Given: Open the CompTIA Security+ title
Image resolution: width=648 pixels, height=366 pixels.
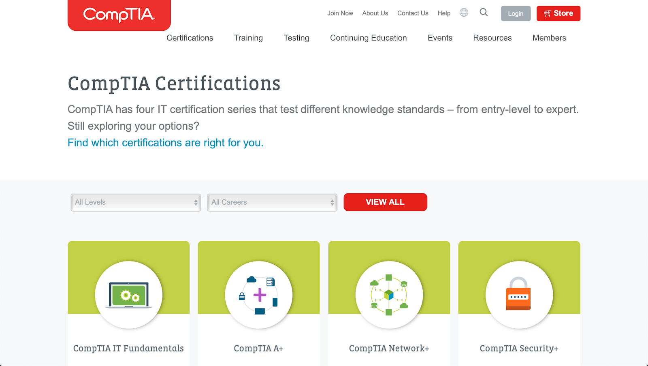Looking at the screenshot, I should 519,348.
